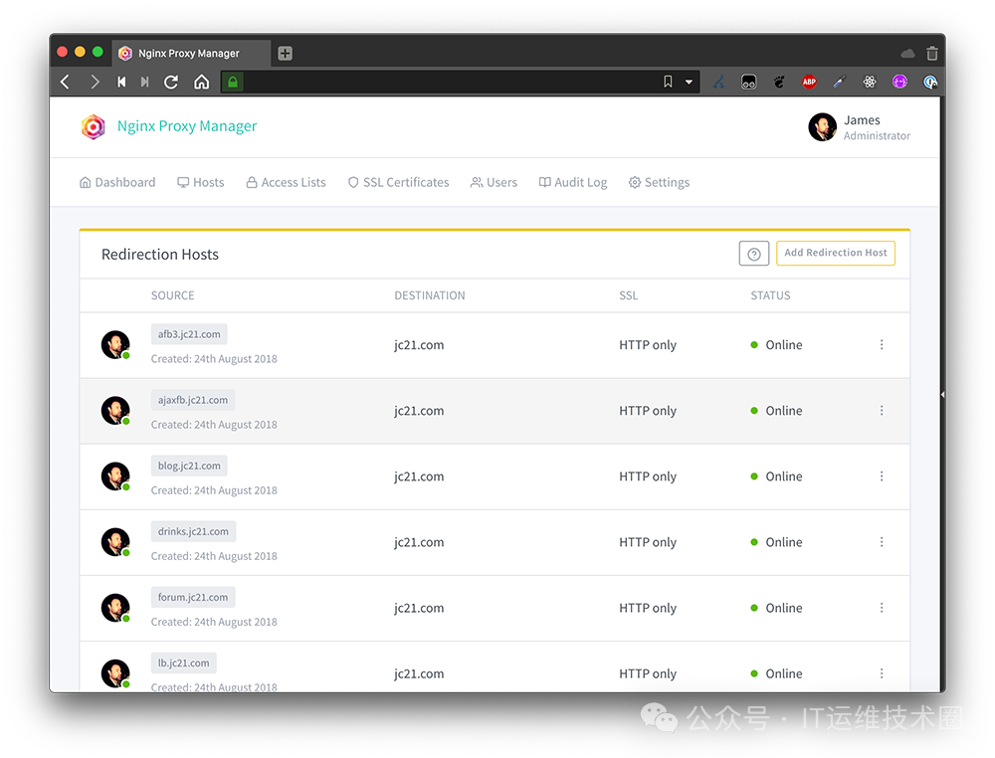Open the Users page
Viewport: 995px width, 758px height.
click(x=494, y=183)
